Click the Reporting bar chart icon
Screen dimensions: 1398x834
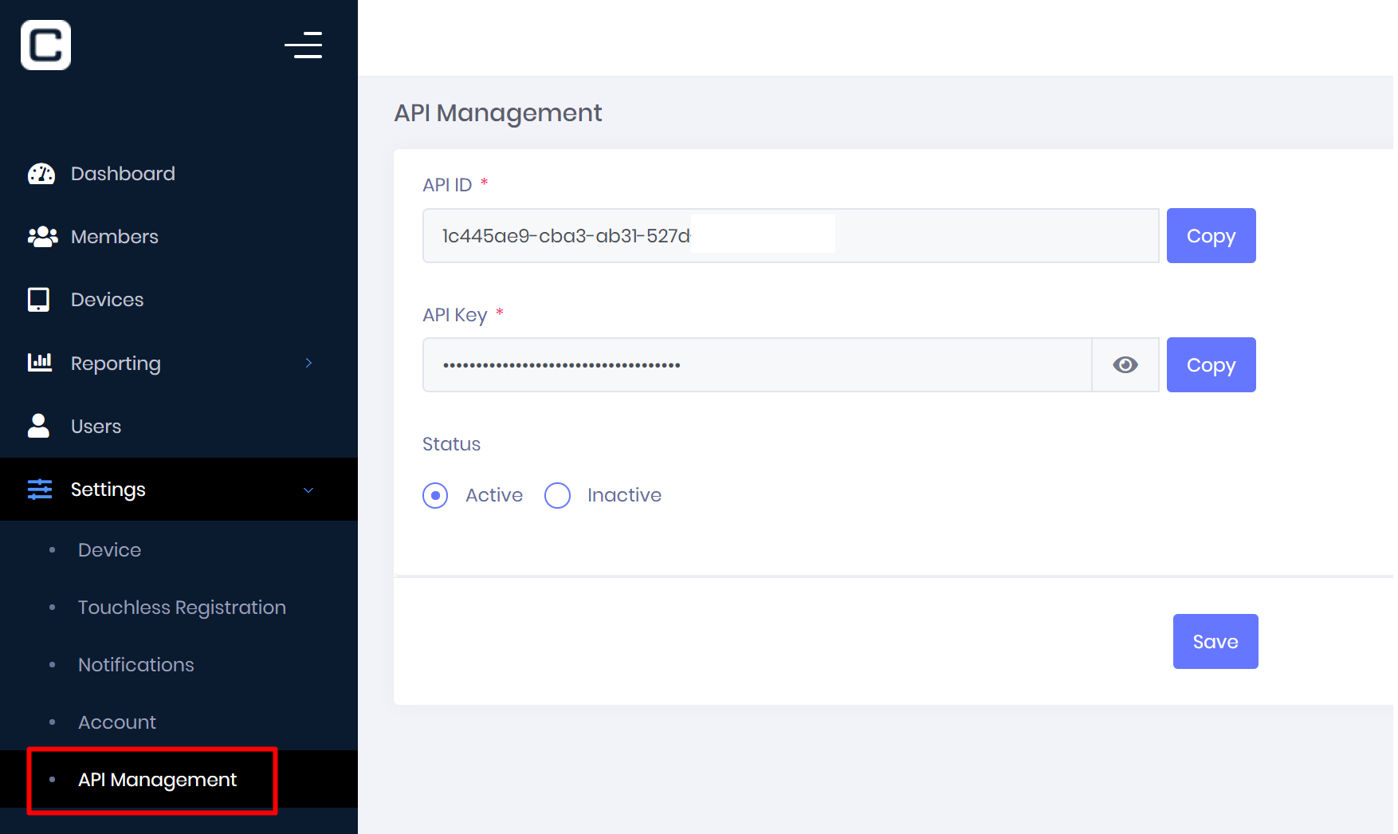pyautogui.click(x=40, y=363)
